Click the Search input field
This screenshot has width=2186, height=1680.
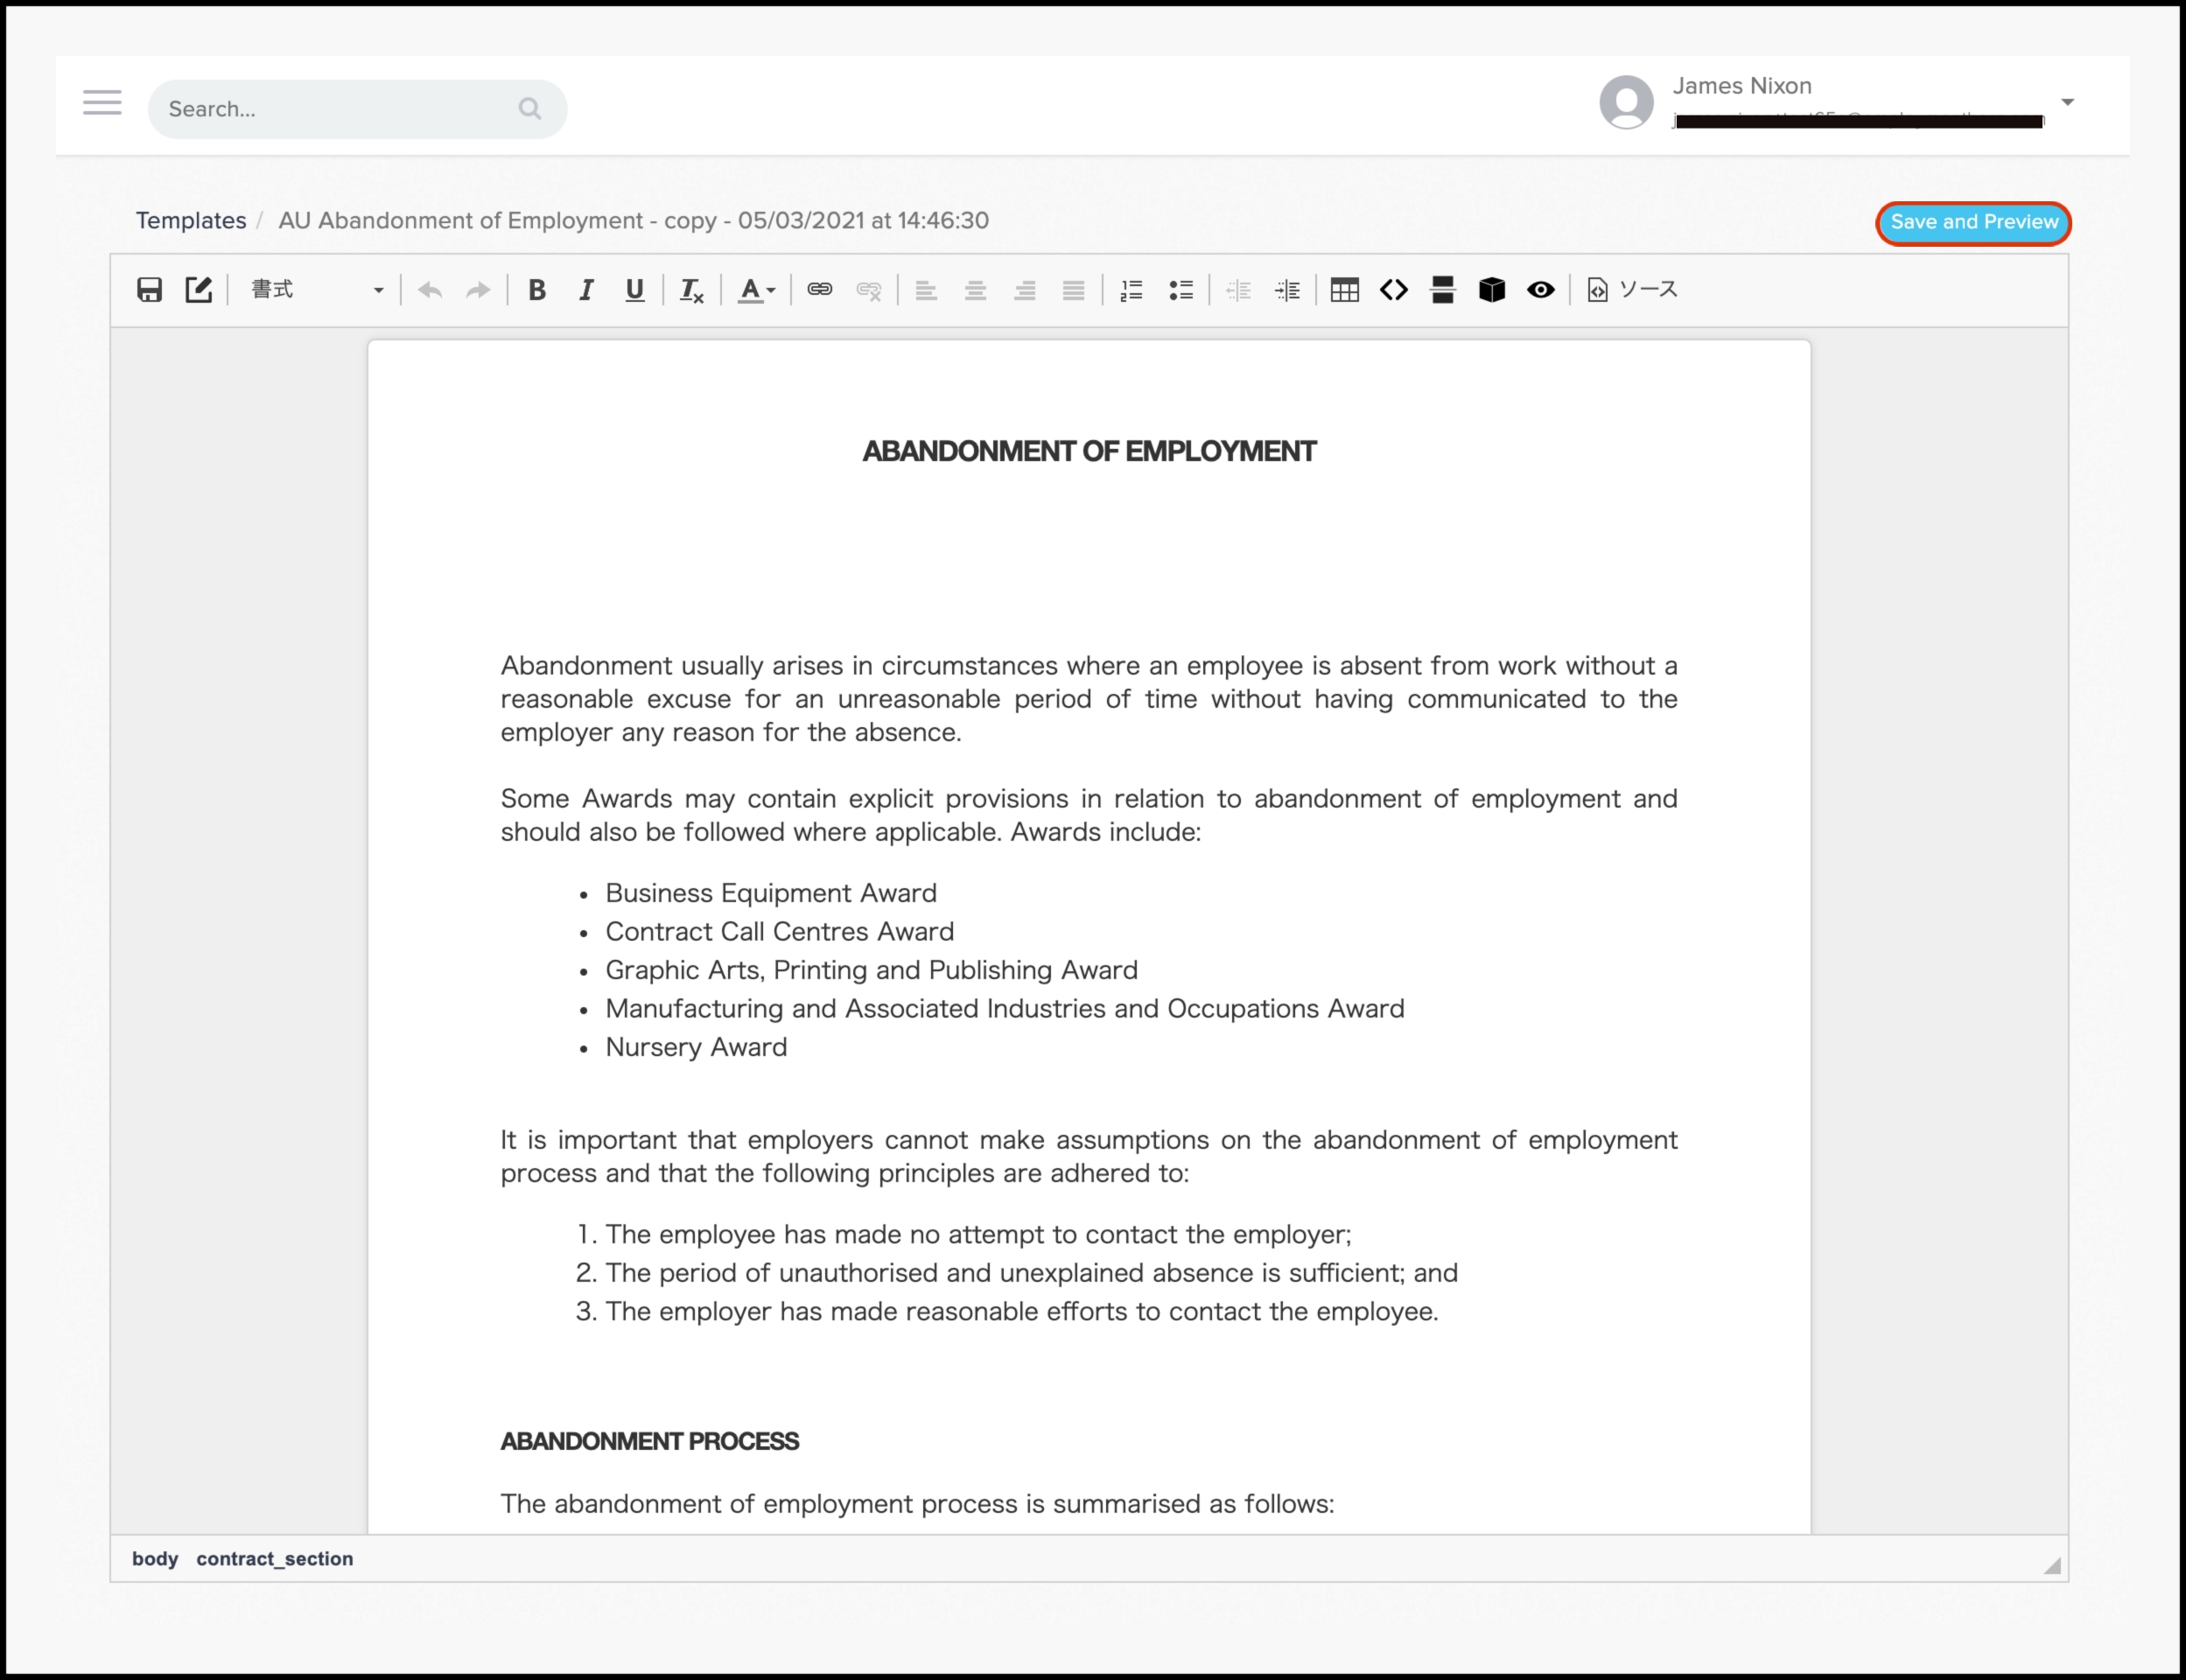[x=340, y=109]
